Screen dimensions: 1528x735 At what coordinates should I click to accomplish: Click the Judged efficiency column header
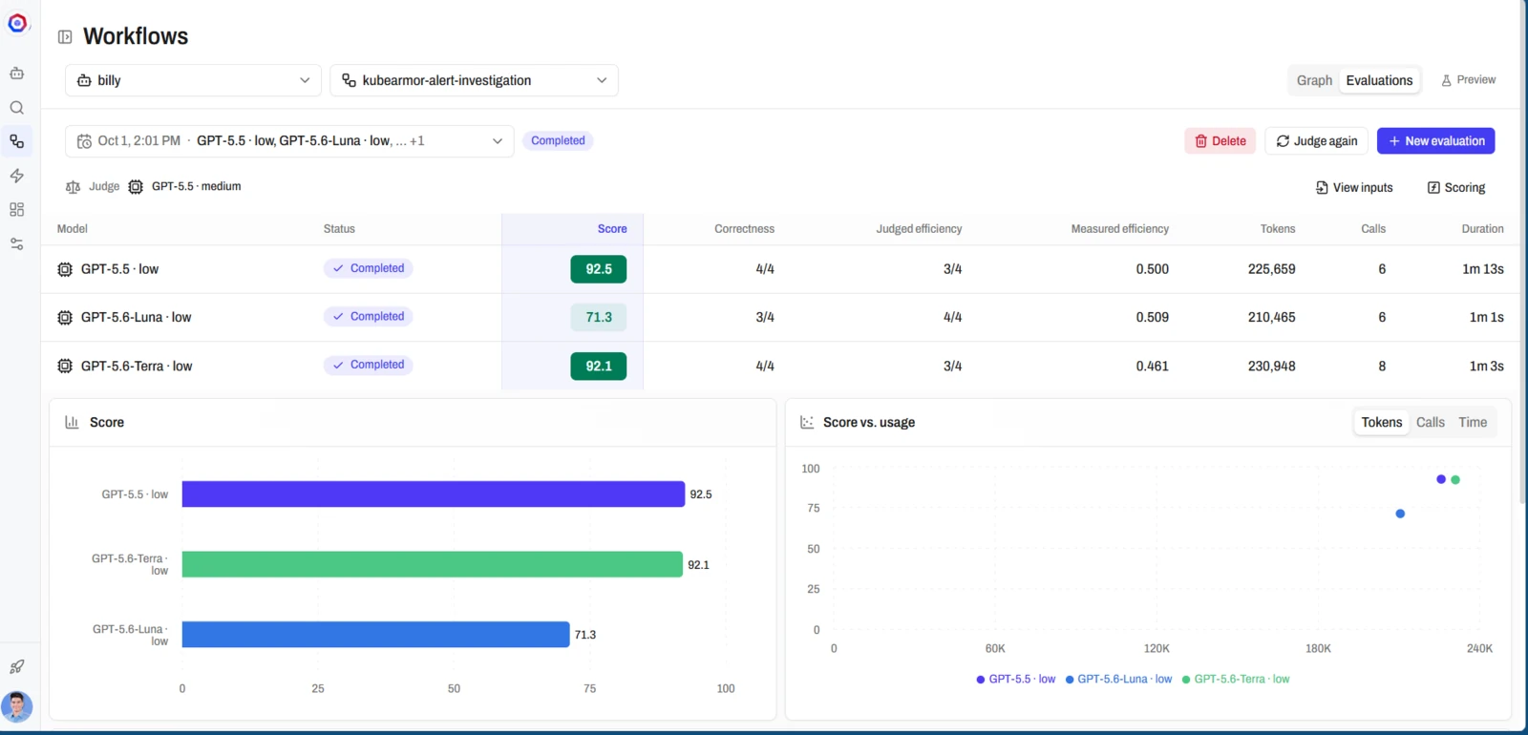919,229
